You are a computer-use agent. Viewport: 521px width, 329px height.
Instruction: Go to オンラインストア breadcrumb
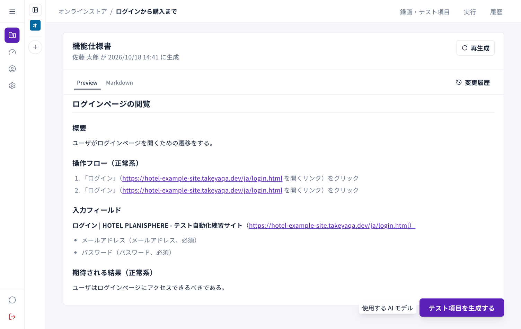click(x=82, y=11)
